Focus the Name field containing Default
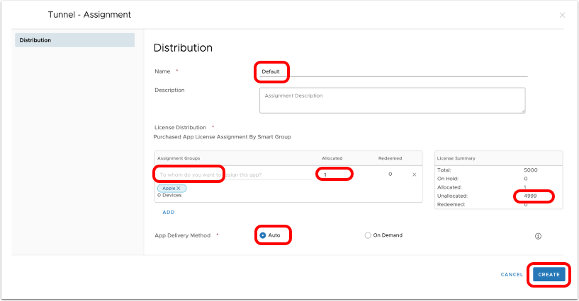The image size is (579, 301). (x=390, y=71)
